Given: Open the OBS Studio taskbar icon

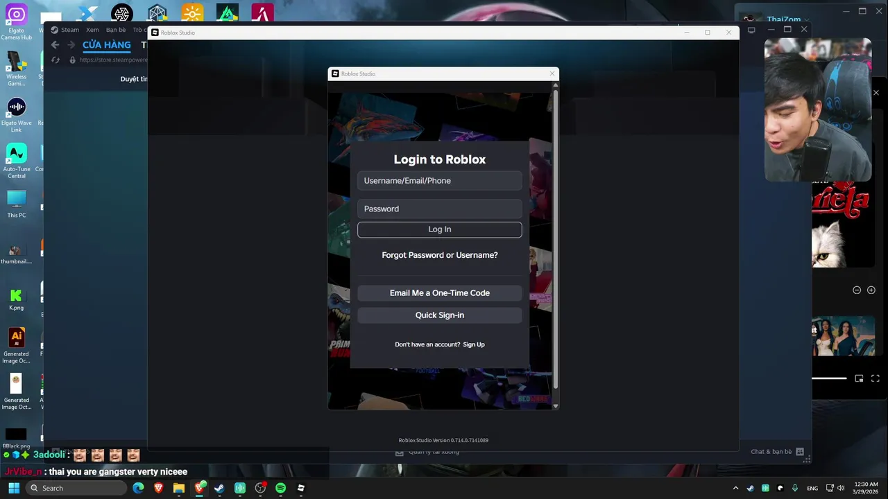Looking at the screenshot, I should coord(260,488).
